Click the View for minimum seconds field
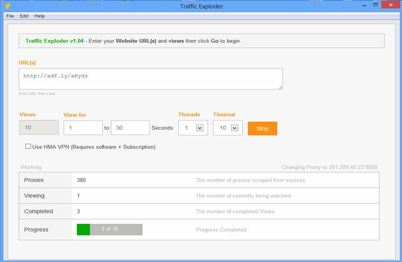The height and width of the screenshot is (262, 402). [x=83, y=128]
